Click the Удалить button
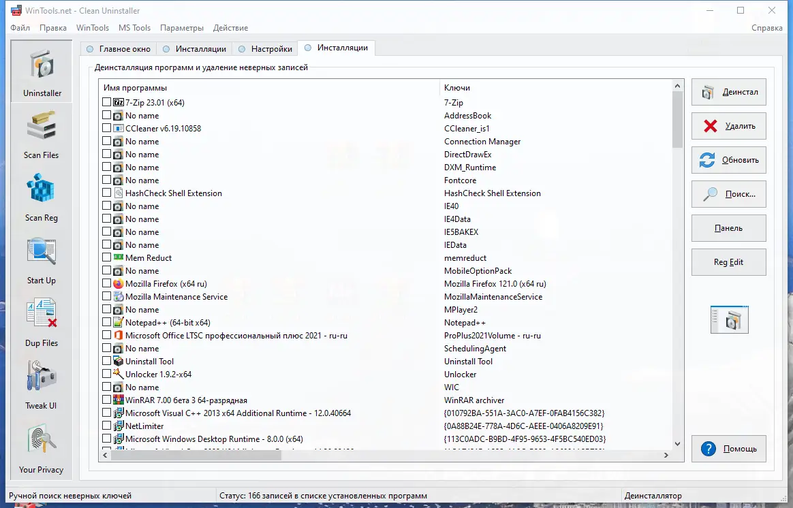793x508 pixels. [x=729, y=126]
